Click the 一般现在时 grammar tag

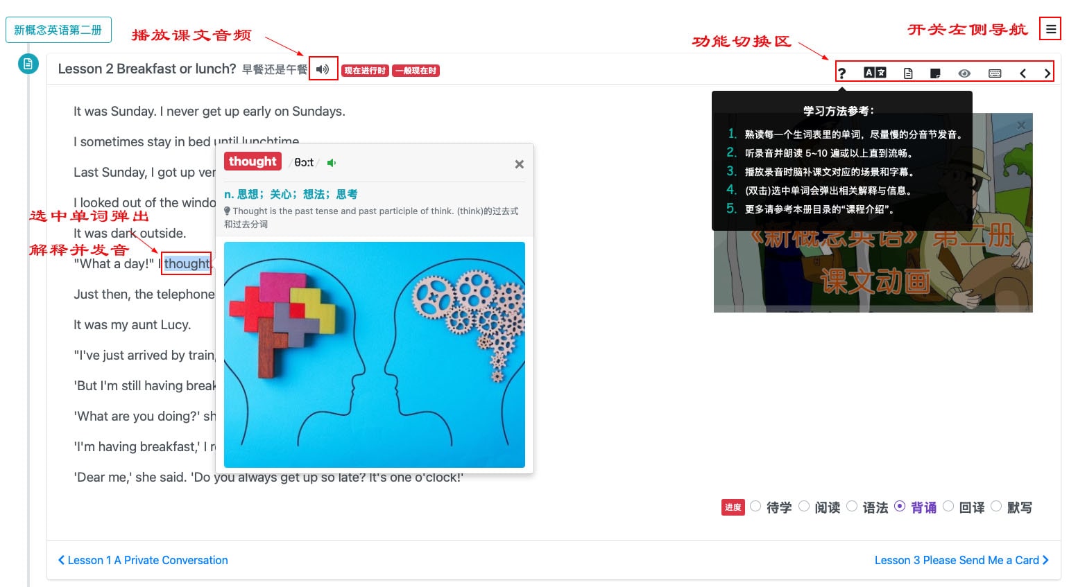(416, 71)
